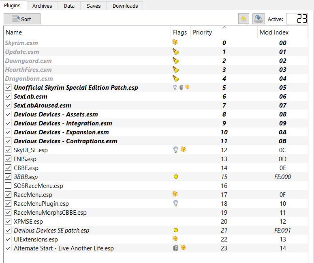This screenshot has width=314, height=263.
Task: Select the RaceMenuPlugin.esp name
Action: coord(41,204)
